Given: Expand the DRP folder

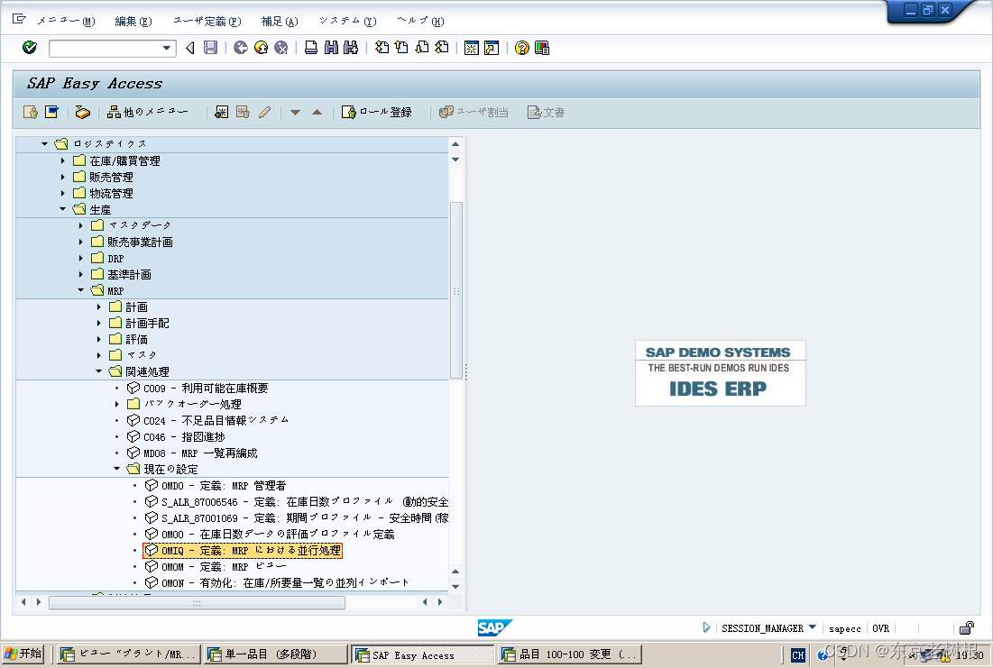Looking at the screenshot, I should pos(80,258).
